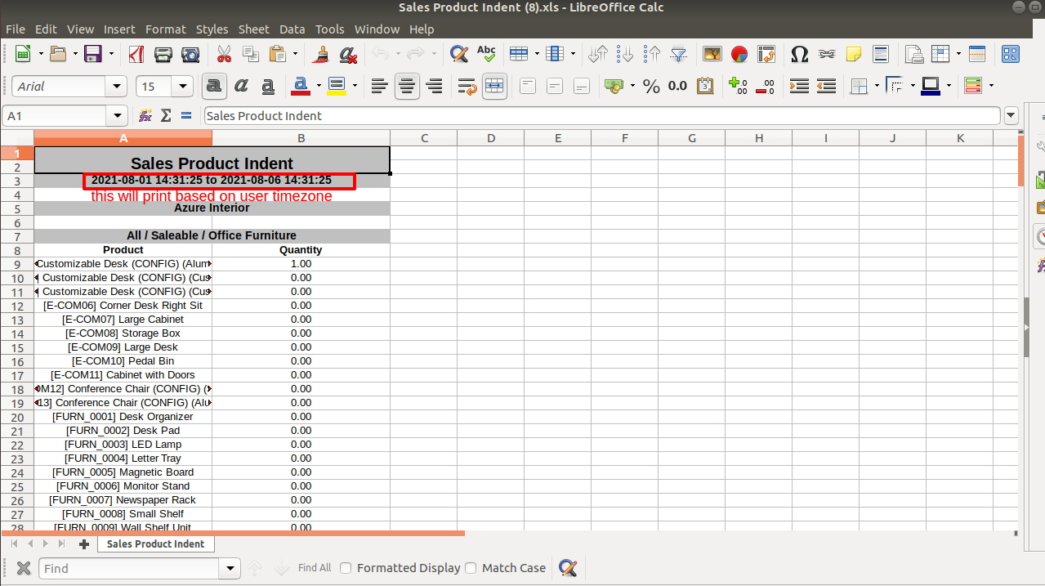Image resolution: width=1045 pixels, height=586 pixels.
Task: Select row 9 header
Action: (x=17, y=264)
